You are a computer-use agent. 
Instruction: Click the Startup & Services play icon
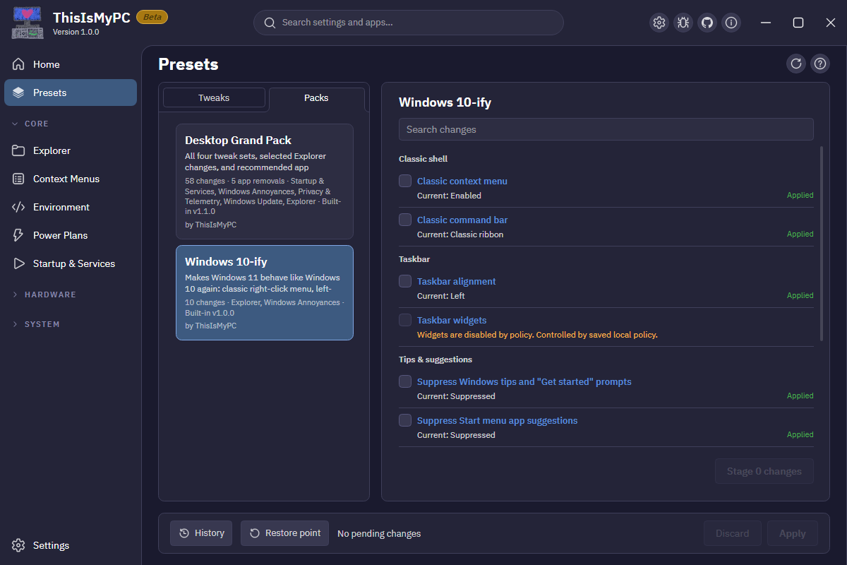click(x=19, y=263)
